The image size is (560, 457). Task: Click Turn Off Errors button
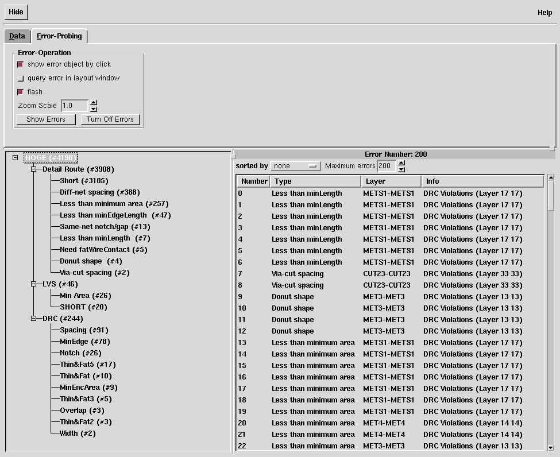pyautogui.click(x=110, y=119)
